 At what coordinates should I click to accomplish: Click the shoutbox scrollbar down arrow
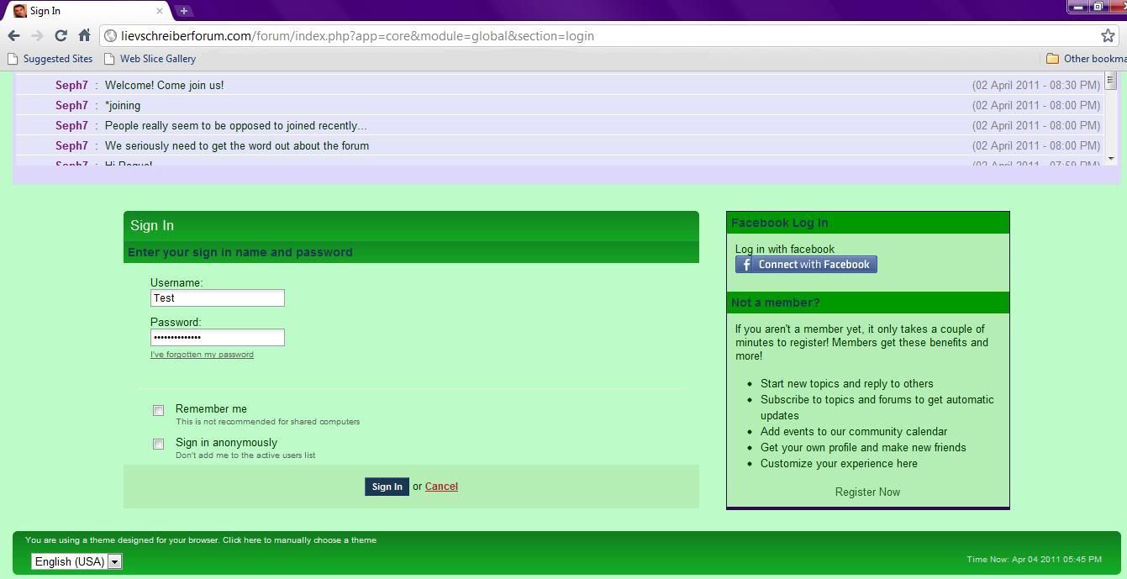pyautogui.click(x=1110, y=158)
